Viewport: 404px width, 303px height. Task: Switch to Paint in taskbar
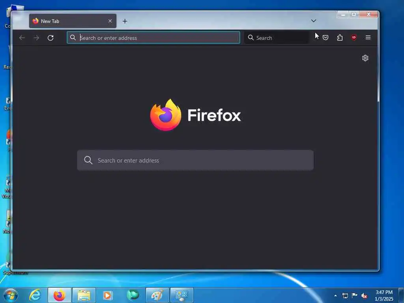click(x=157, y=295)
